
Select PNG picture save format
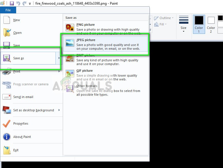106,28
